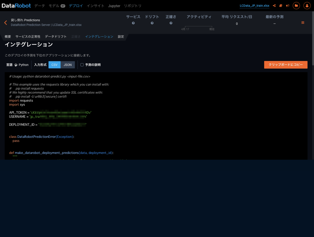This screenshot has width=314, height=237.
Task: Click the API_TOKEN line in code
Action: click(x=50, y=112)
